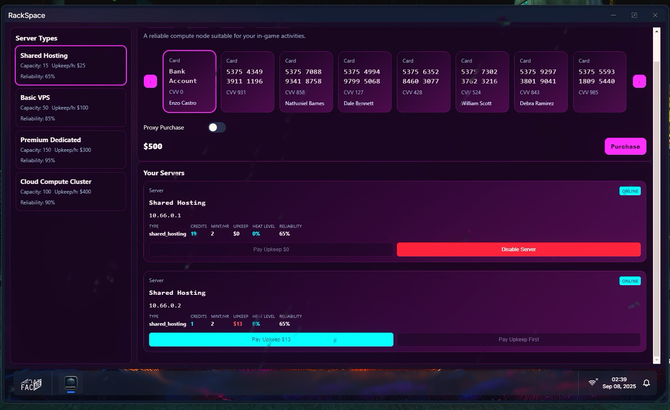Select the Shared Hosting server type
Screen dimensions: 670x410
pyautogui.click(x=71, y=65)
